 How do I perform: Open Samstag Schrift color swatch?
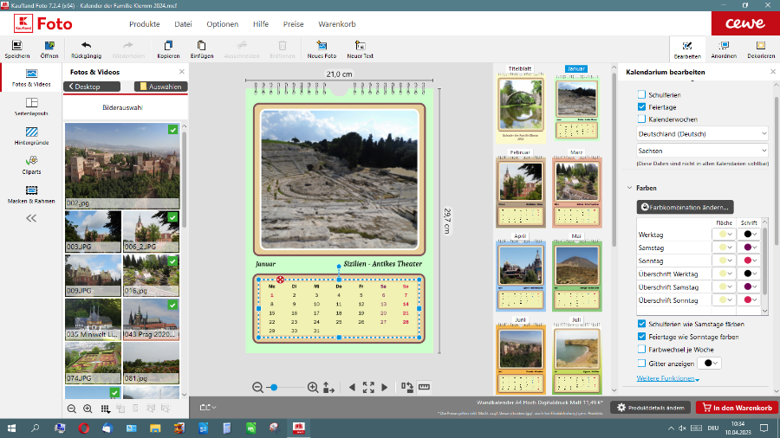748,248
